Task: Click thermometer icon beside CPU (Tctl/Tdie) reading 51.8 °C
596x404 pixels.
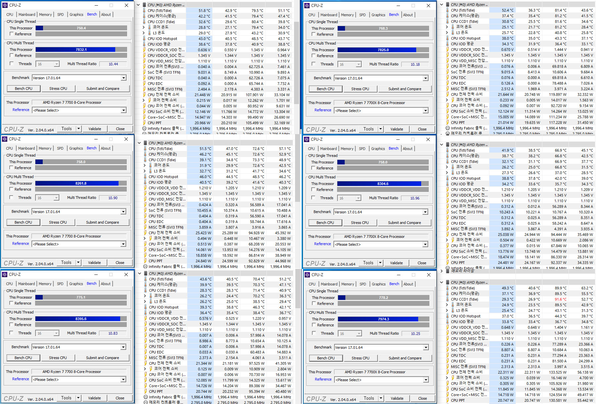Action: (144, 11)
